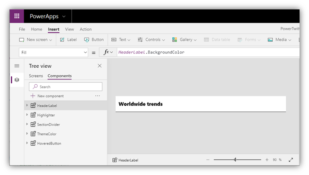Viewport: 309px width, 175px height.
Task: Click the New component plus icon
Action: [33, 96]
